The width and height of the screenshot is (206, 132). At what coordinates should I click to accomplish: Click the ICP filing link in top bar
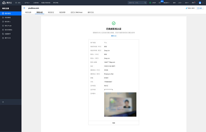click(x=174, y=3)
